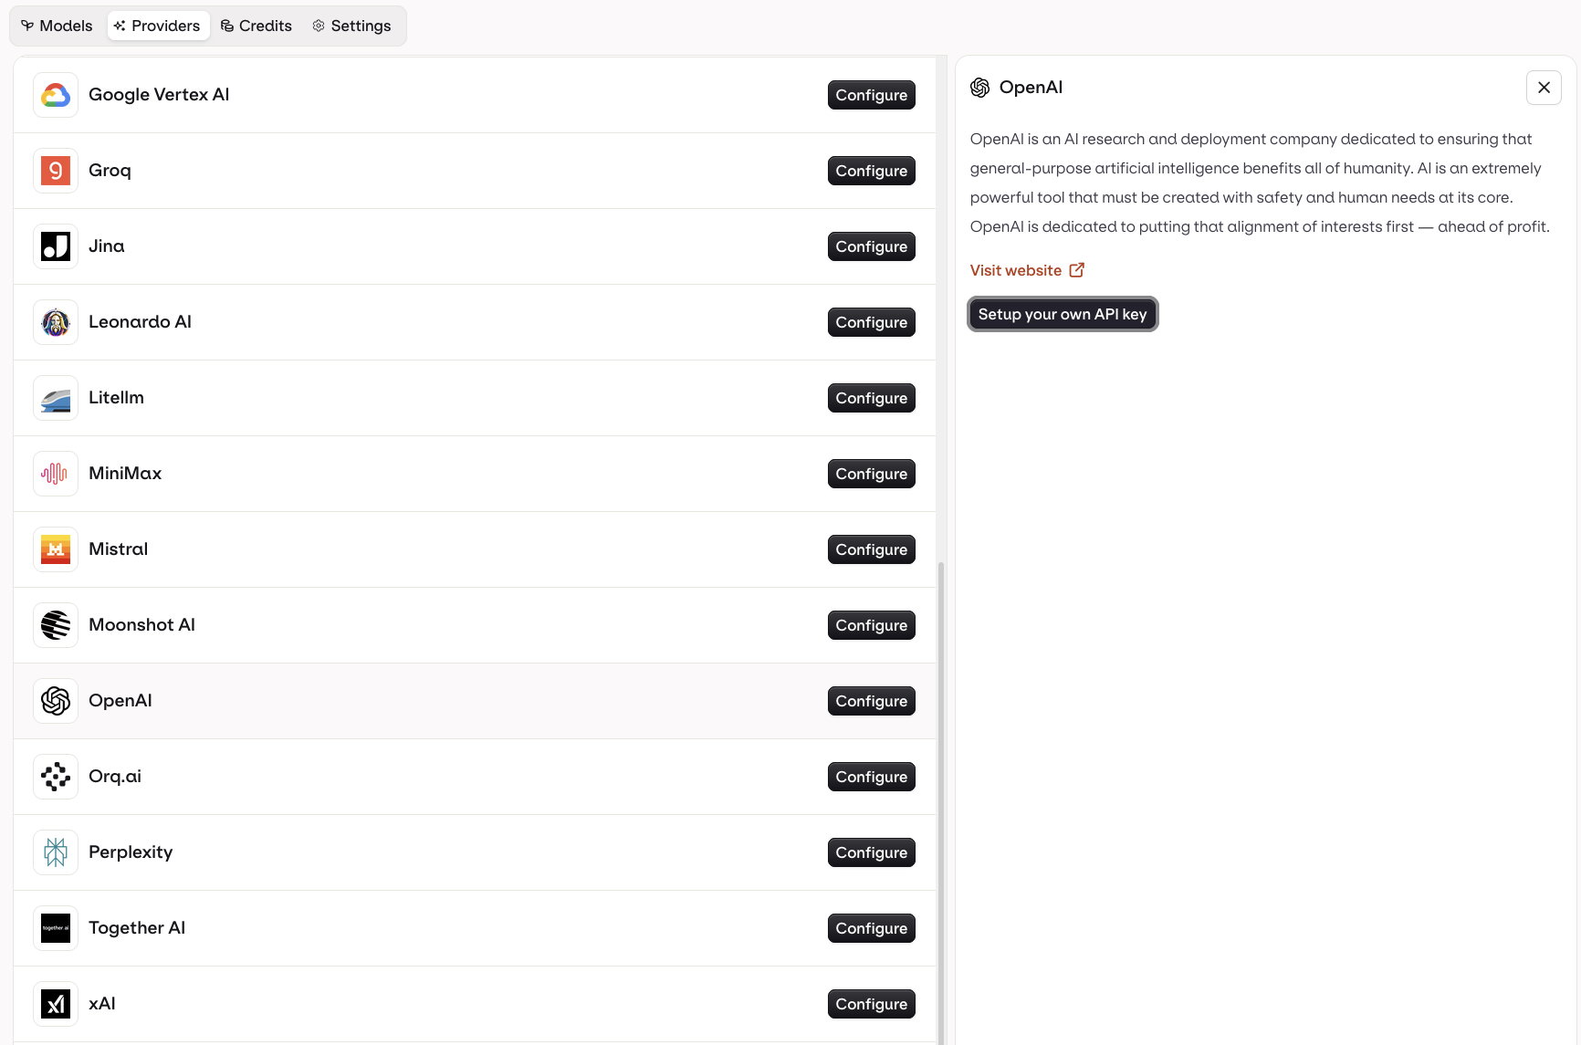Image resolution: width=1581 pixels, height=1045 pixels.
Task: Click the Together AI logo icon
Action: click(x=56, y=928)
